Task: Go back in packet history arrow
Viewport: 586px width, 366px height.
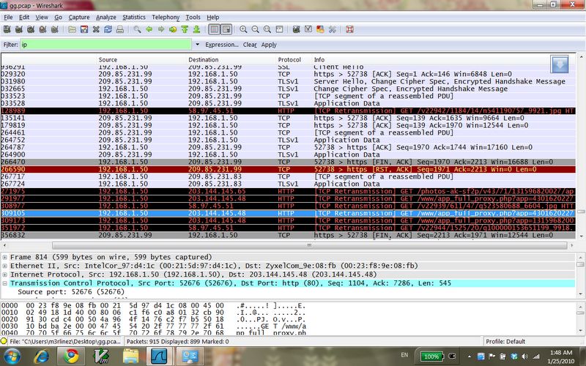Action: (x=149, y=29)
